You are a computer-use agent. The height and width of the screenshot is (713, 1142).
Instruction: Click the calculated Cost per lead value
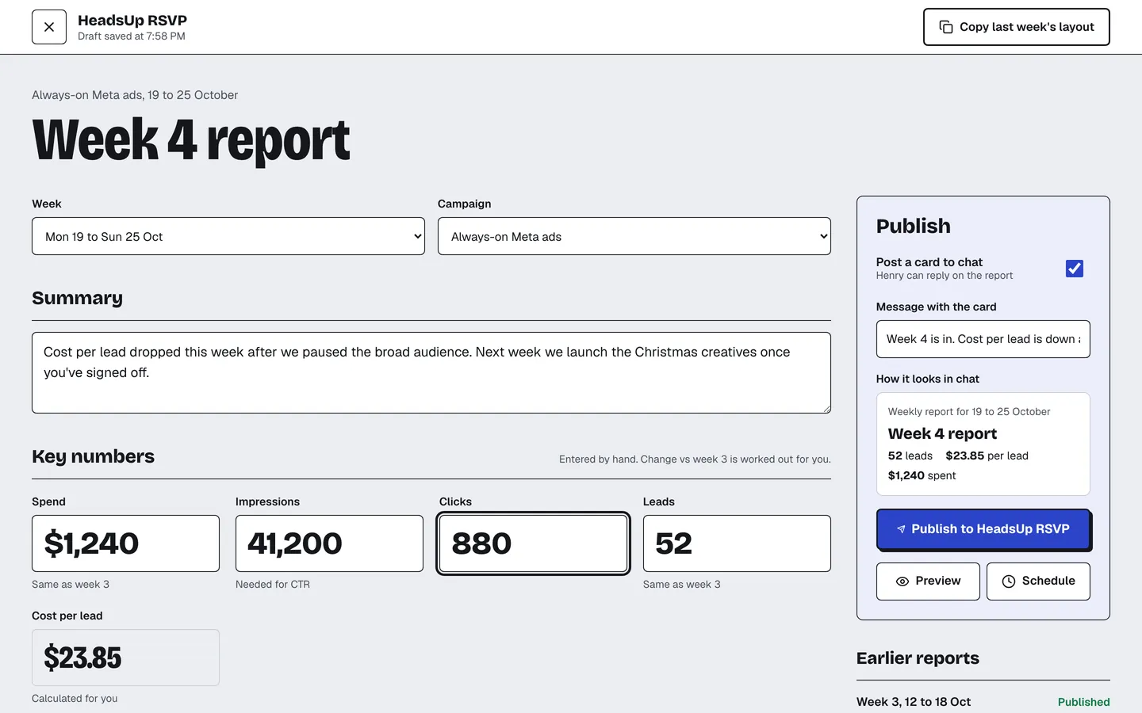click(125, 658)
